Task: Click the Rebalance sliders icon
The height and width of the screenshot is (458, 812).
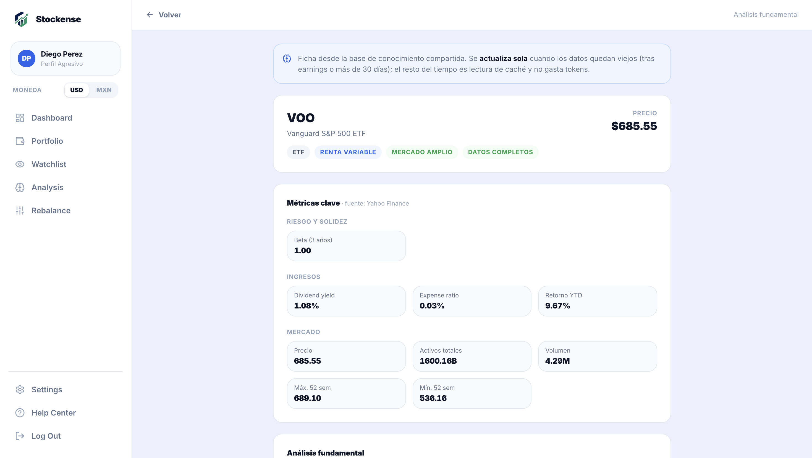Action: tap(20, 211)
